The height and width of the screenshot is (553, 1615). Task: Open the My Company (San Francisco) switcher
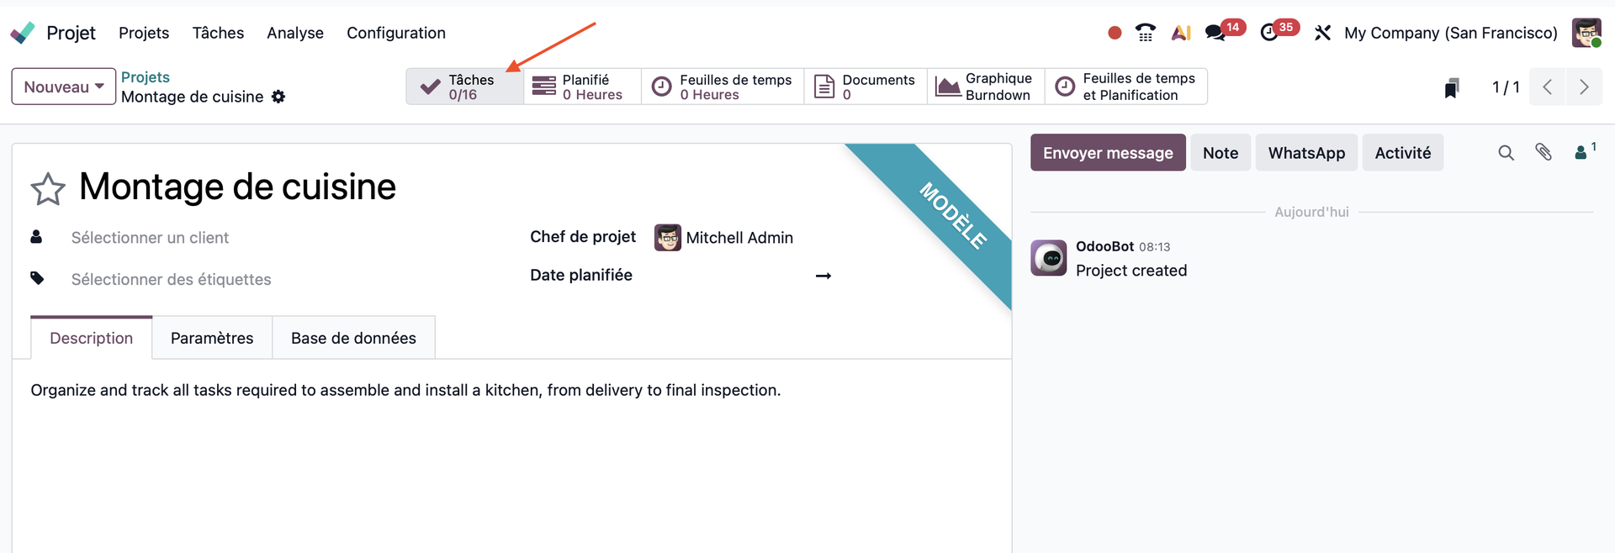click(1450, 33)
